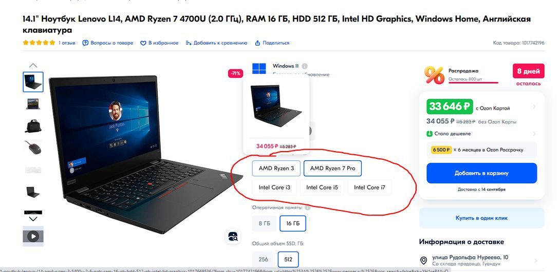The height and width of the screenshot is (272, 560).
Task: Choose the Intel Core i5 option
Action: tap(322, 187)
